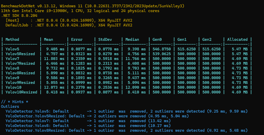Click the 4.757 ms mean value
This screenshot has width=264, height=135.
pyautogui.click(x=55, y=54)
